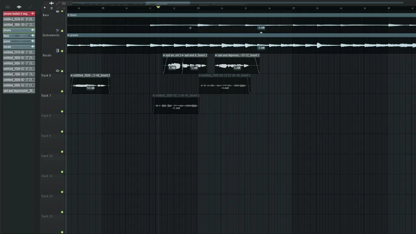
Task: Click the plus icon to add a track
Action: [45, 8]
